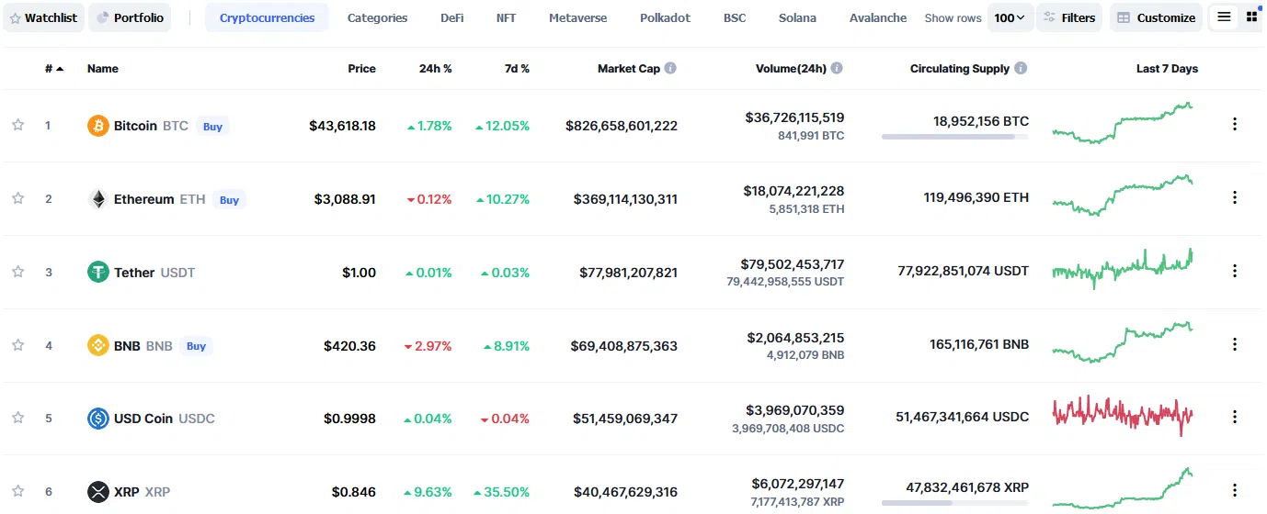Click Market Cap info icon

click(x=670, y=68)
